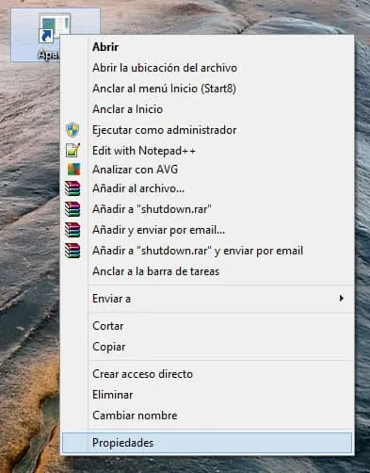The height and width of the screenshot is (473, 370).
Task: Choose Abrir from the context menu
Action: coord(207,47)
